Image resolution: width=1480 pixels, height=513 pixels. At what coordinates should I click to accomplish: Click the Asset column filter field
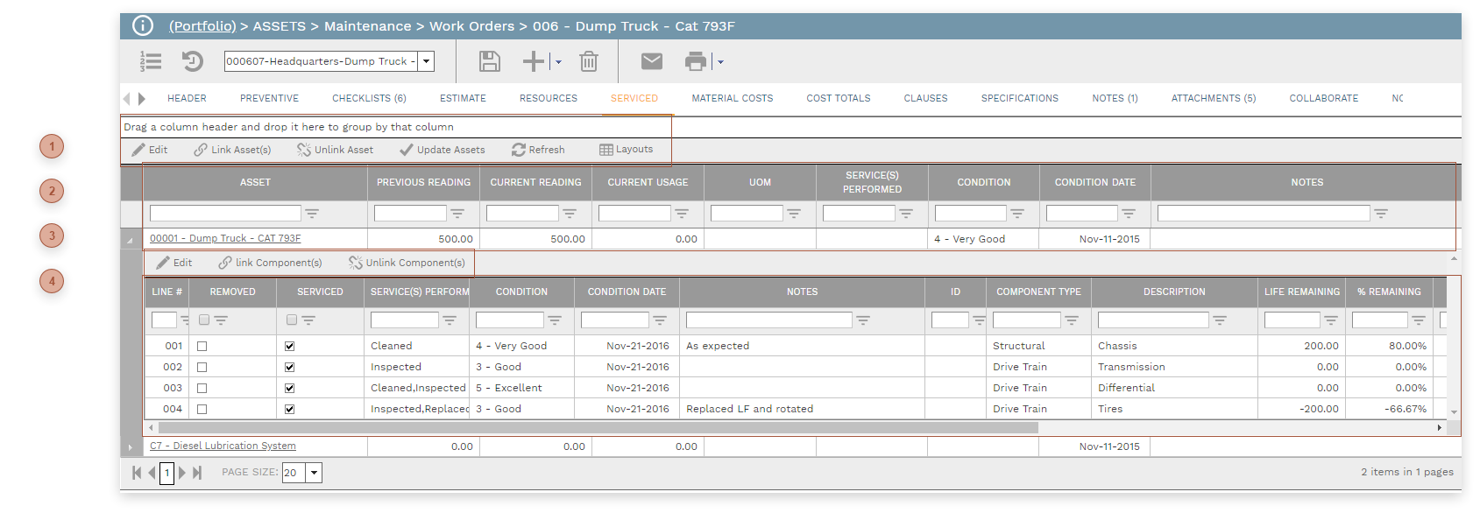[x=225, y=213]
